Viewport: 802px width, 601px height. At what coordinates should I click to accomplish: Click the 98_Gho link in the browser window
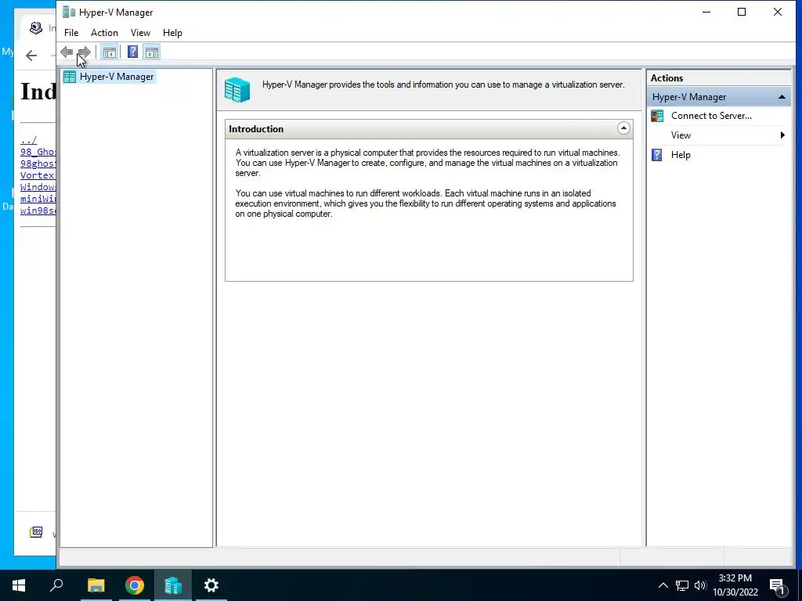(38, 151)
